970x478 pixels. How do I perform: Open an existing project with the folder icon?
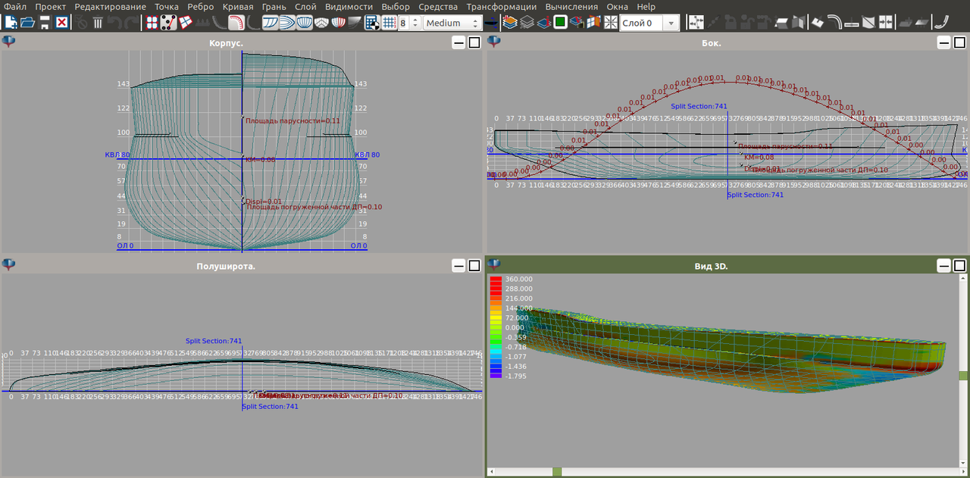tap(28, 23)
